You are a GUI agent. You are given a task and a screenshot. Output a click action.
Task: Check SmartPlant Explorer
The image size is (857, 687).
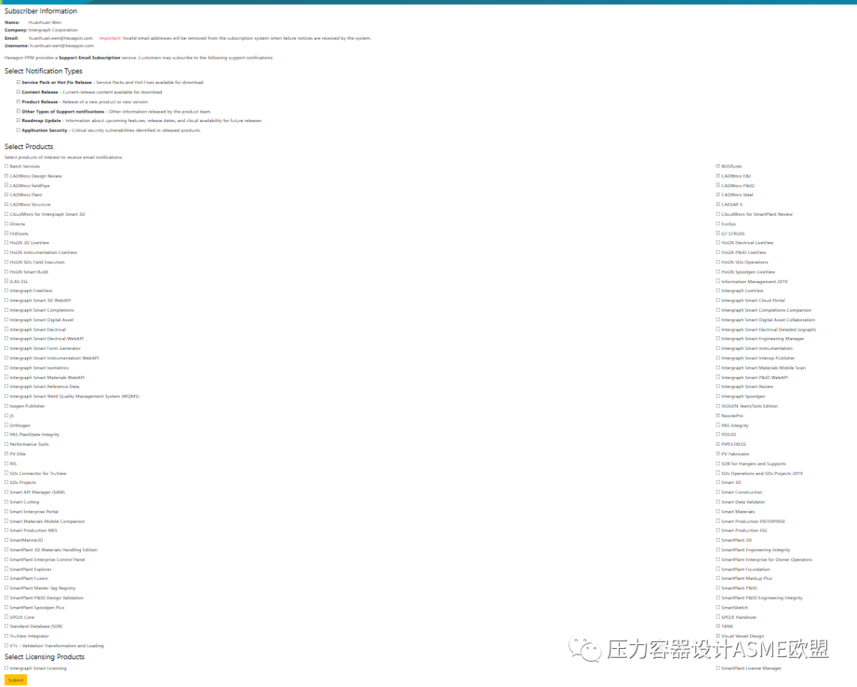click(6, 569)
